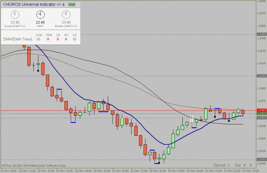Click the green 1.5955 price tag
Screen dimensions: 267x173
261,113
